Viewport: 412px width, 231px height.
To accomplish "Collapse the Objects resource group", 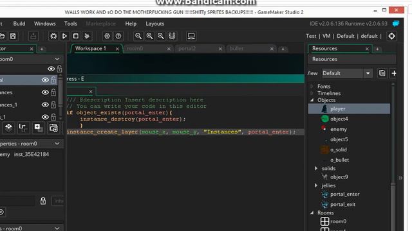I will point(312,100).
